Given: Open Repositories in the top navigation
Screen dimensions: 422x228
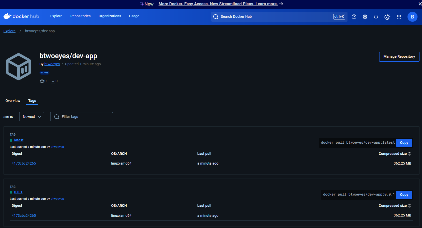Looking at the screenshot, I should (x=80, y=16).
